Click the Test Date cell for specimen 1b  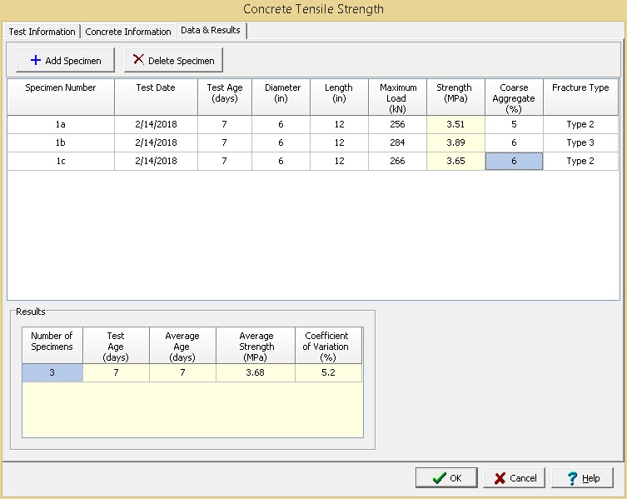pyautogui.click(x=156, y=142)
